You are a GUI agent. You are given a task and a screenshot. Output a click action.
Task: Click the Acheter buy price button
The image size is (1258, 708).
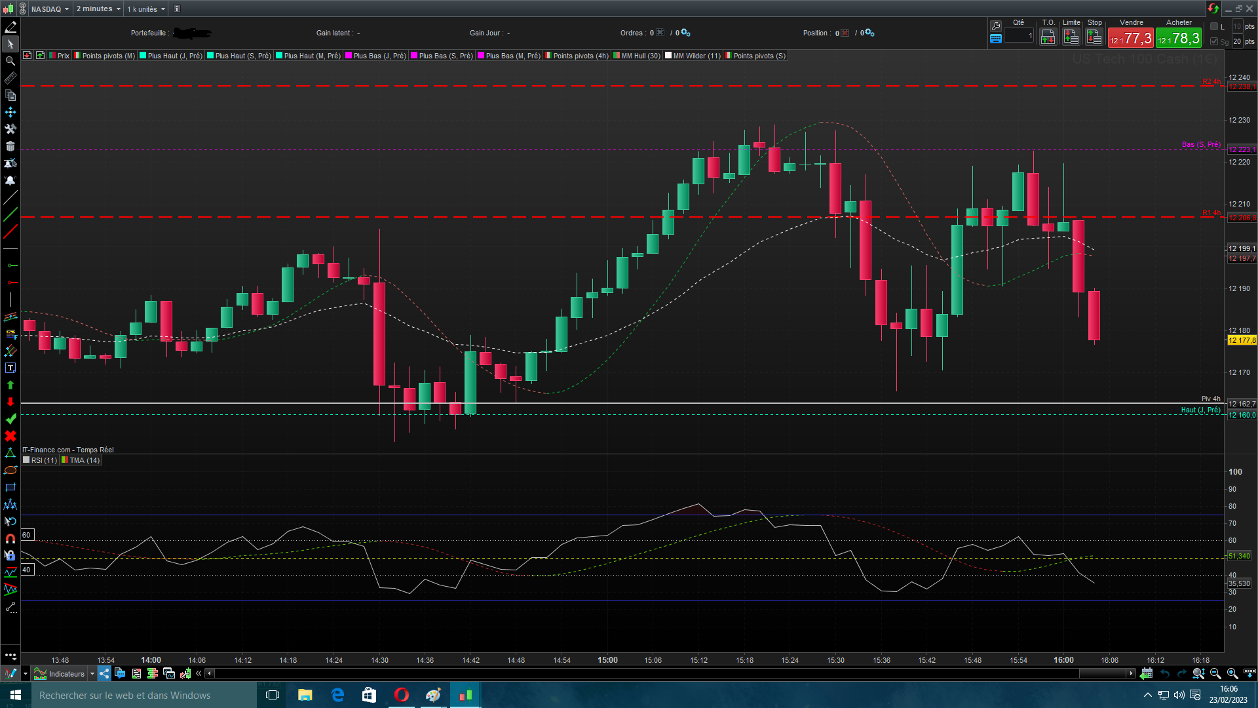pos(1178,38)
